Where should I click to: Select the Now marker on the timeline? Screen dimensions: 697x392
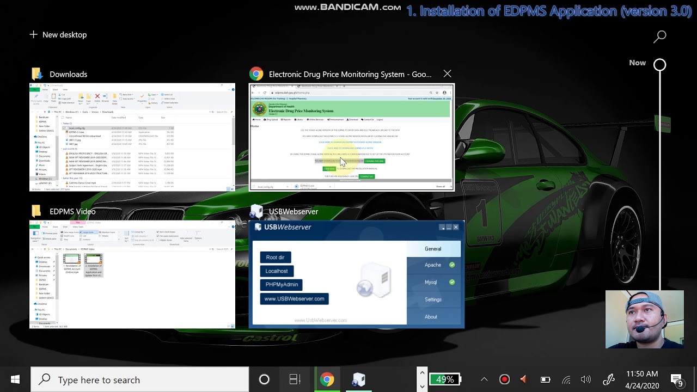click(659, 65)
